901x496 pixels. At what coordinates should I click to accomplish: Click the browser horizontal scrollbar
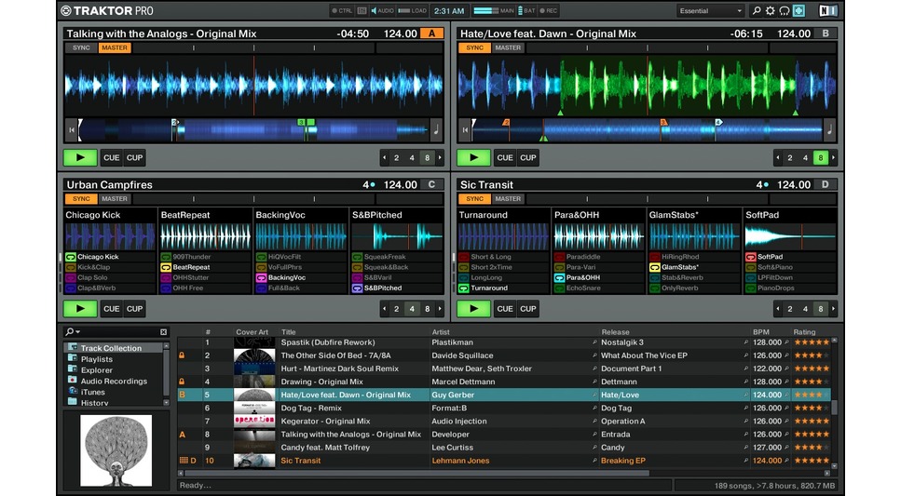tap(416, 474)
